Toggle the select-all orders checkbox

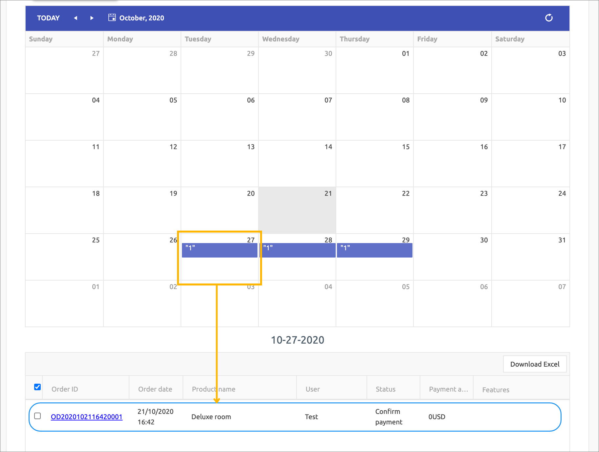37,387
